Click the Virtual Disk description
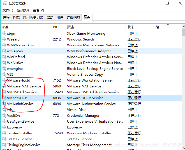The width and height of the screenshot is (185, 150). pos(76,110)
